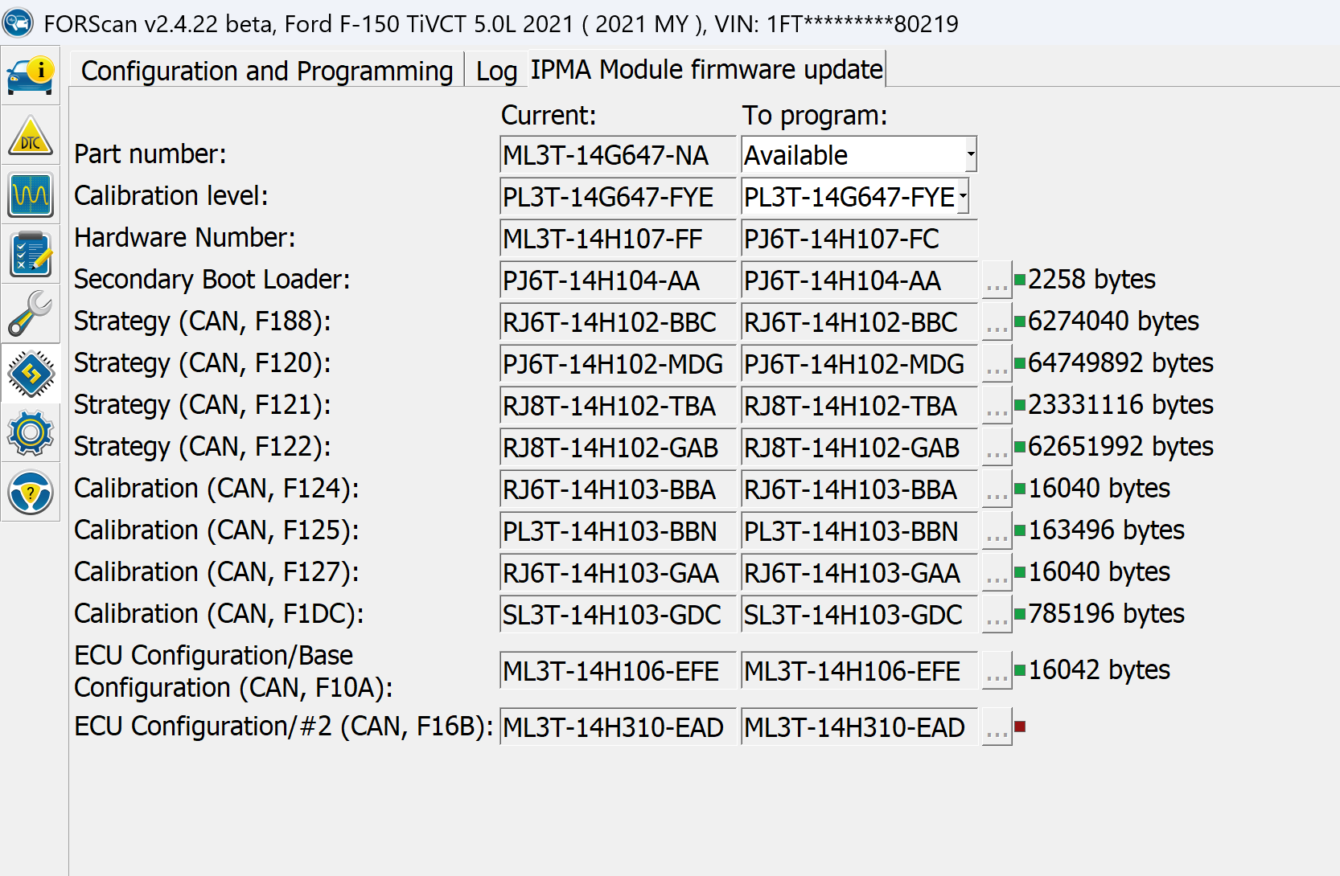Click green status indicator beside 785196 bytes
This screenshot has height=876, width=1340.
pos(1020,614)
